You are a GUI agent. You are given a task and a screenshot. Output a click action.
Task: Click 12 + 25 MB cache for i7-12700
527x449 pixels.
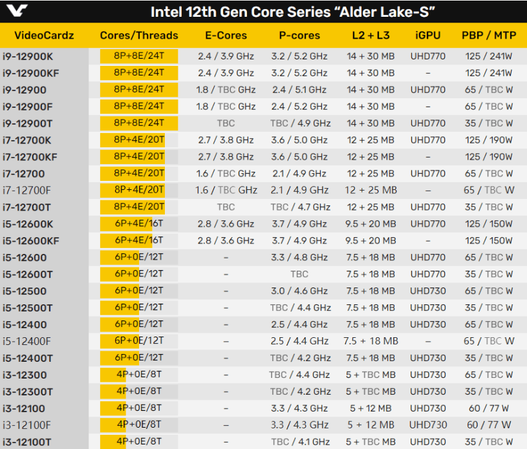(x=371, y=174)
